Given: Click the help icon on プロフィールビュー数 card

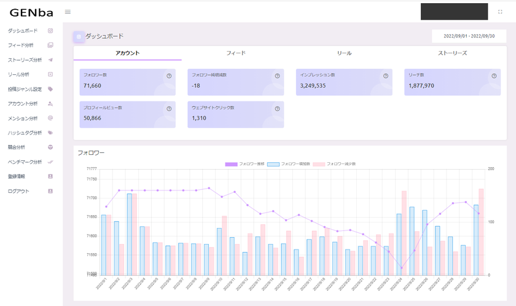Looking at the screenshot, I should [168, 109].
